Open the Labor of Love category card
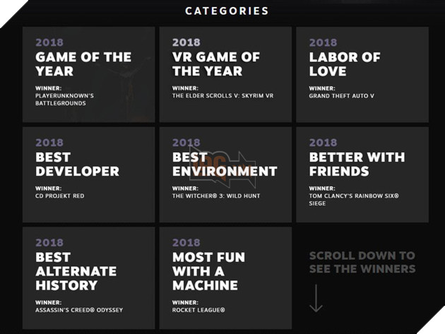Image resolution: width=445 pixels, height=334 pixels. coord(362,75)
